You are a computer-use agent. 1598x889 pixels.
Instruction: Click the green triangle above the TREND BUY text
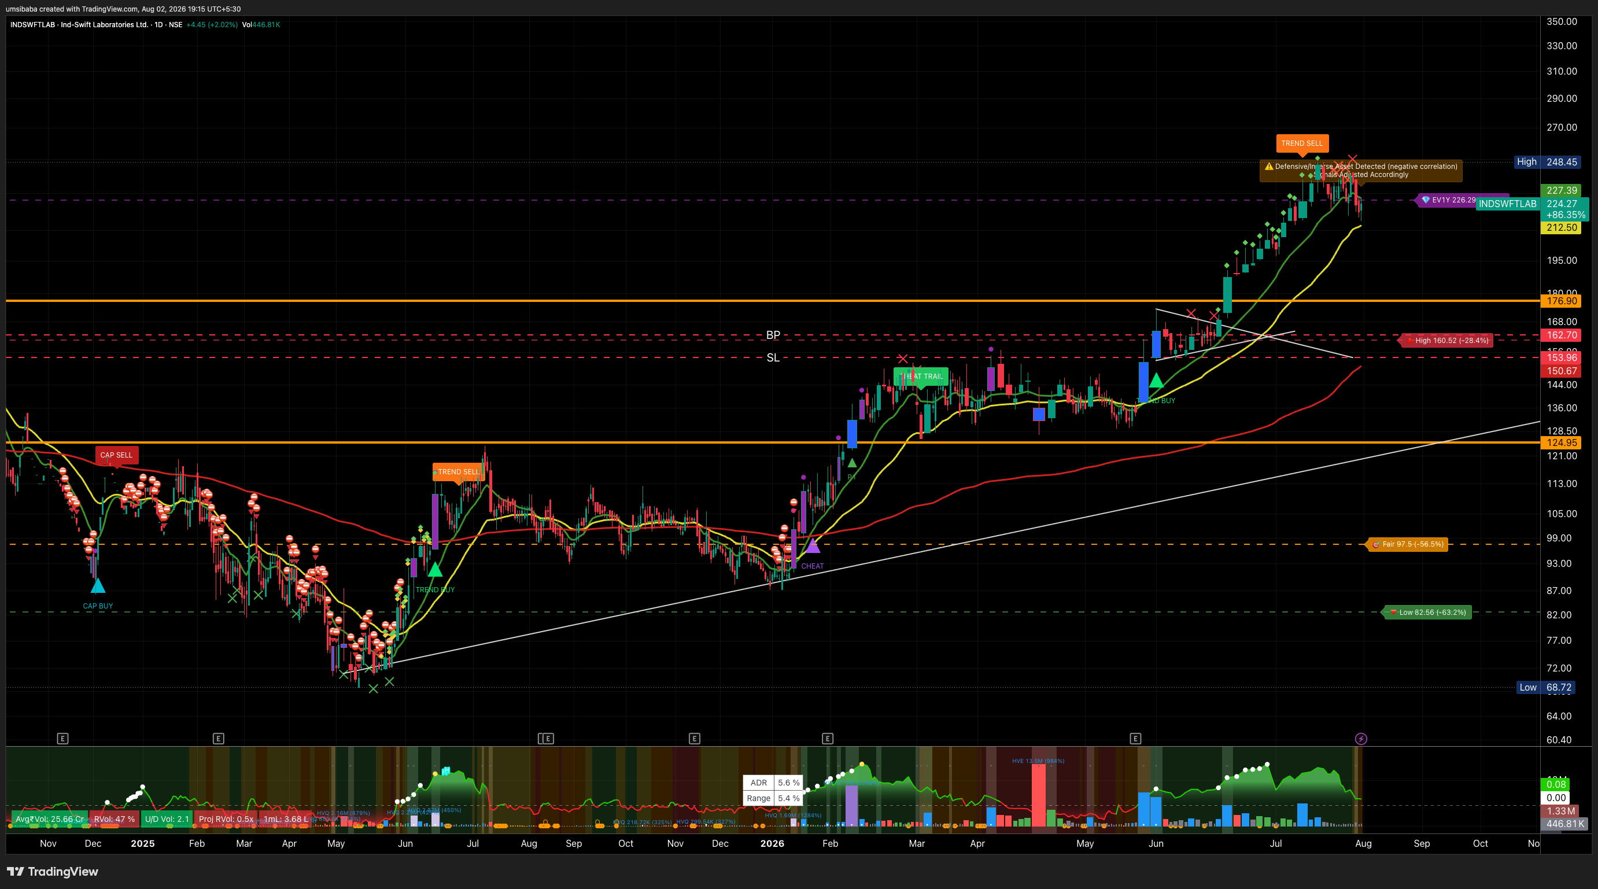pyautogui.click(x=435, y=569)
